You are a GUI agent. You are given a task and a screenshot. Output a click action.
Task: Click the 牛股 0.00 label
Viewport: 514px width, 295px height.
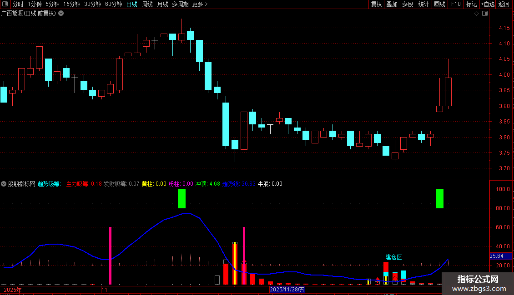click(x=270, y=184)
